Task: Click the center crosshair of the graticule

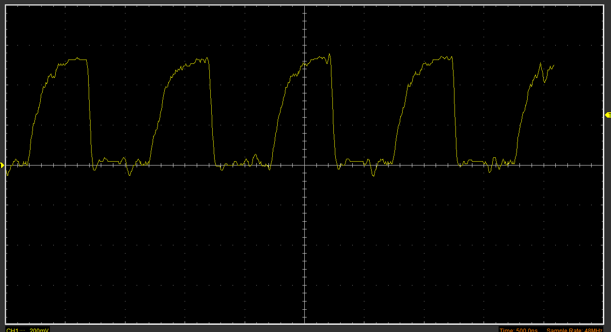Action: (x=304, y=166)
